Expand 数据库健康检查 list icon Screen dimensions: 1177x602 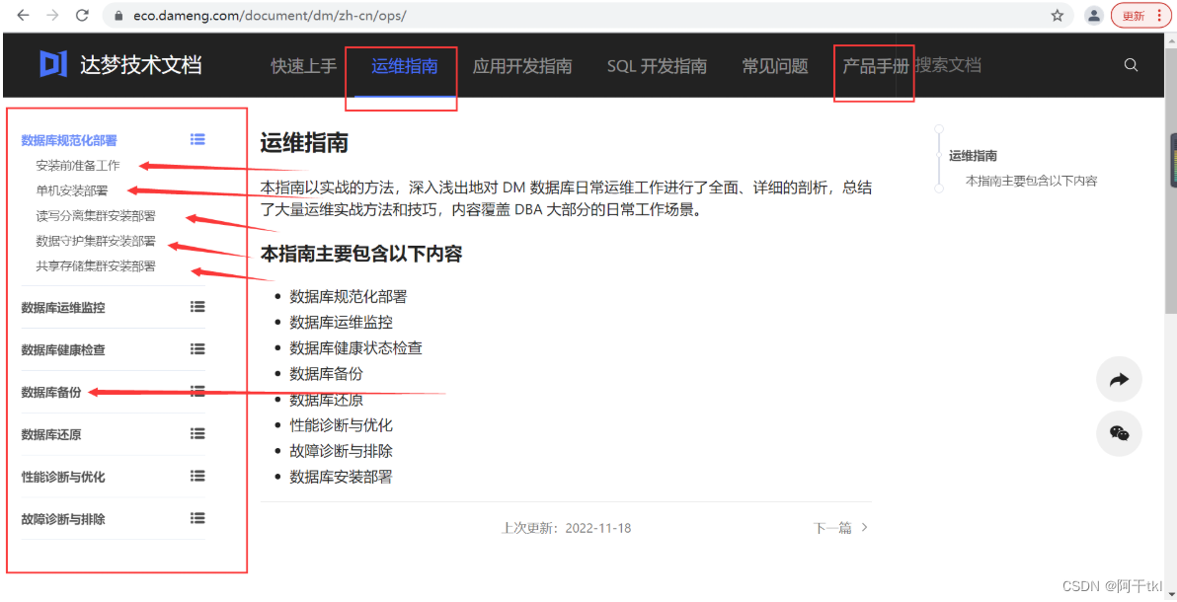[197, 348]
